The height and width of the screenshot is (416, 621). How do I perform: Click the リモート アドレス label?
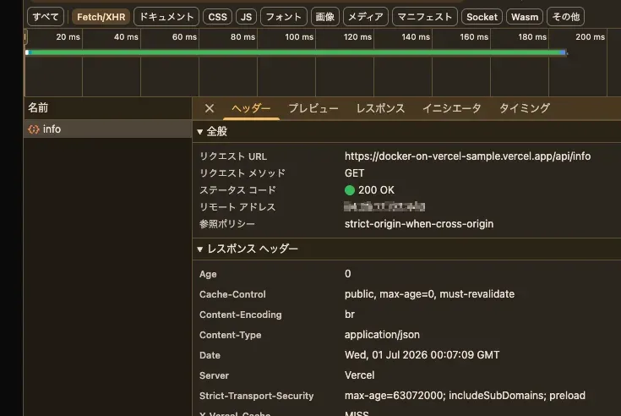(x=237, y=207)
